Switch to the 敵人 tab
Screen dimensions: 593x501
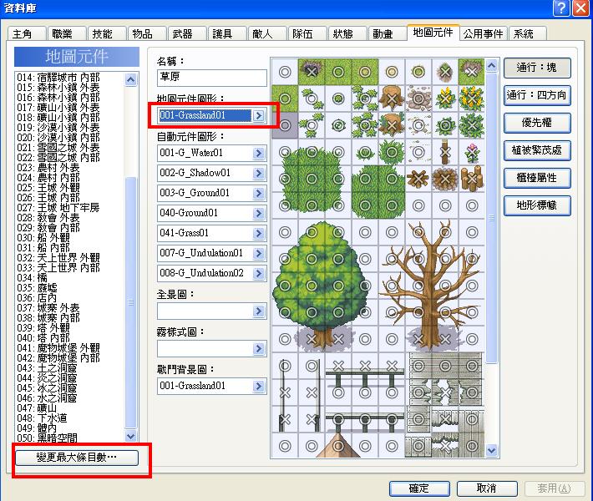[x=267, y=33]
